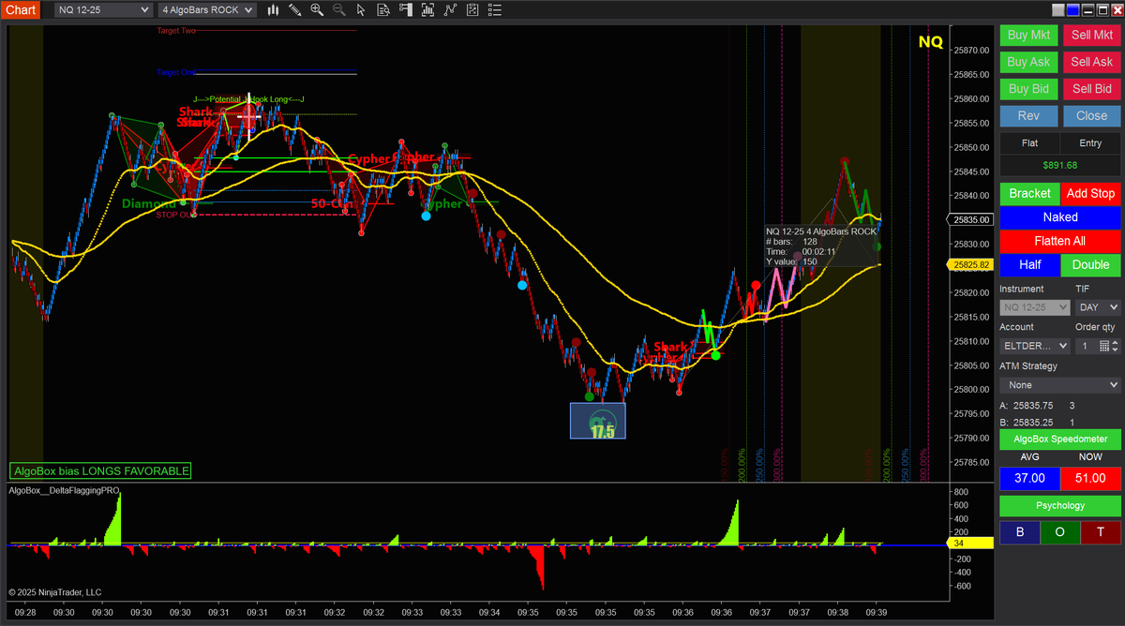Toggle the data box icon
Screen dimensions: 1125x626
pos(383,10)
